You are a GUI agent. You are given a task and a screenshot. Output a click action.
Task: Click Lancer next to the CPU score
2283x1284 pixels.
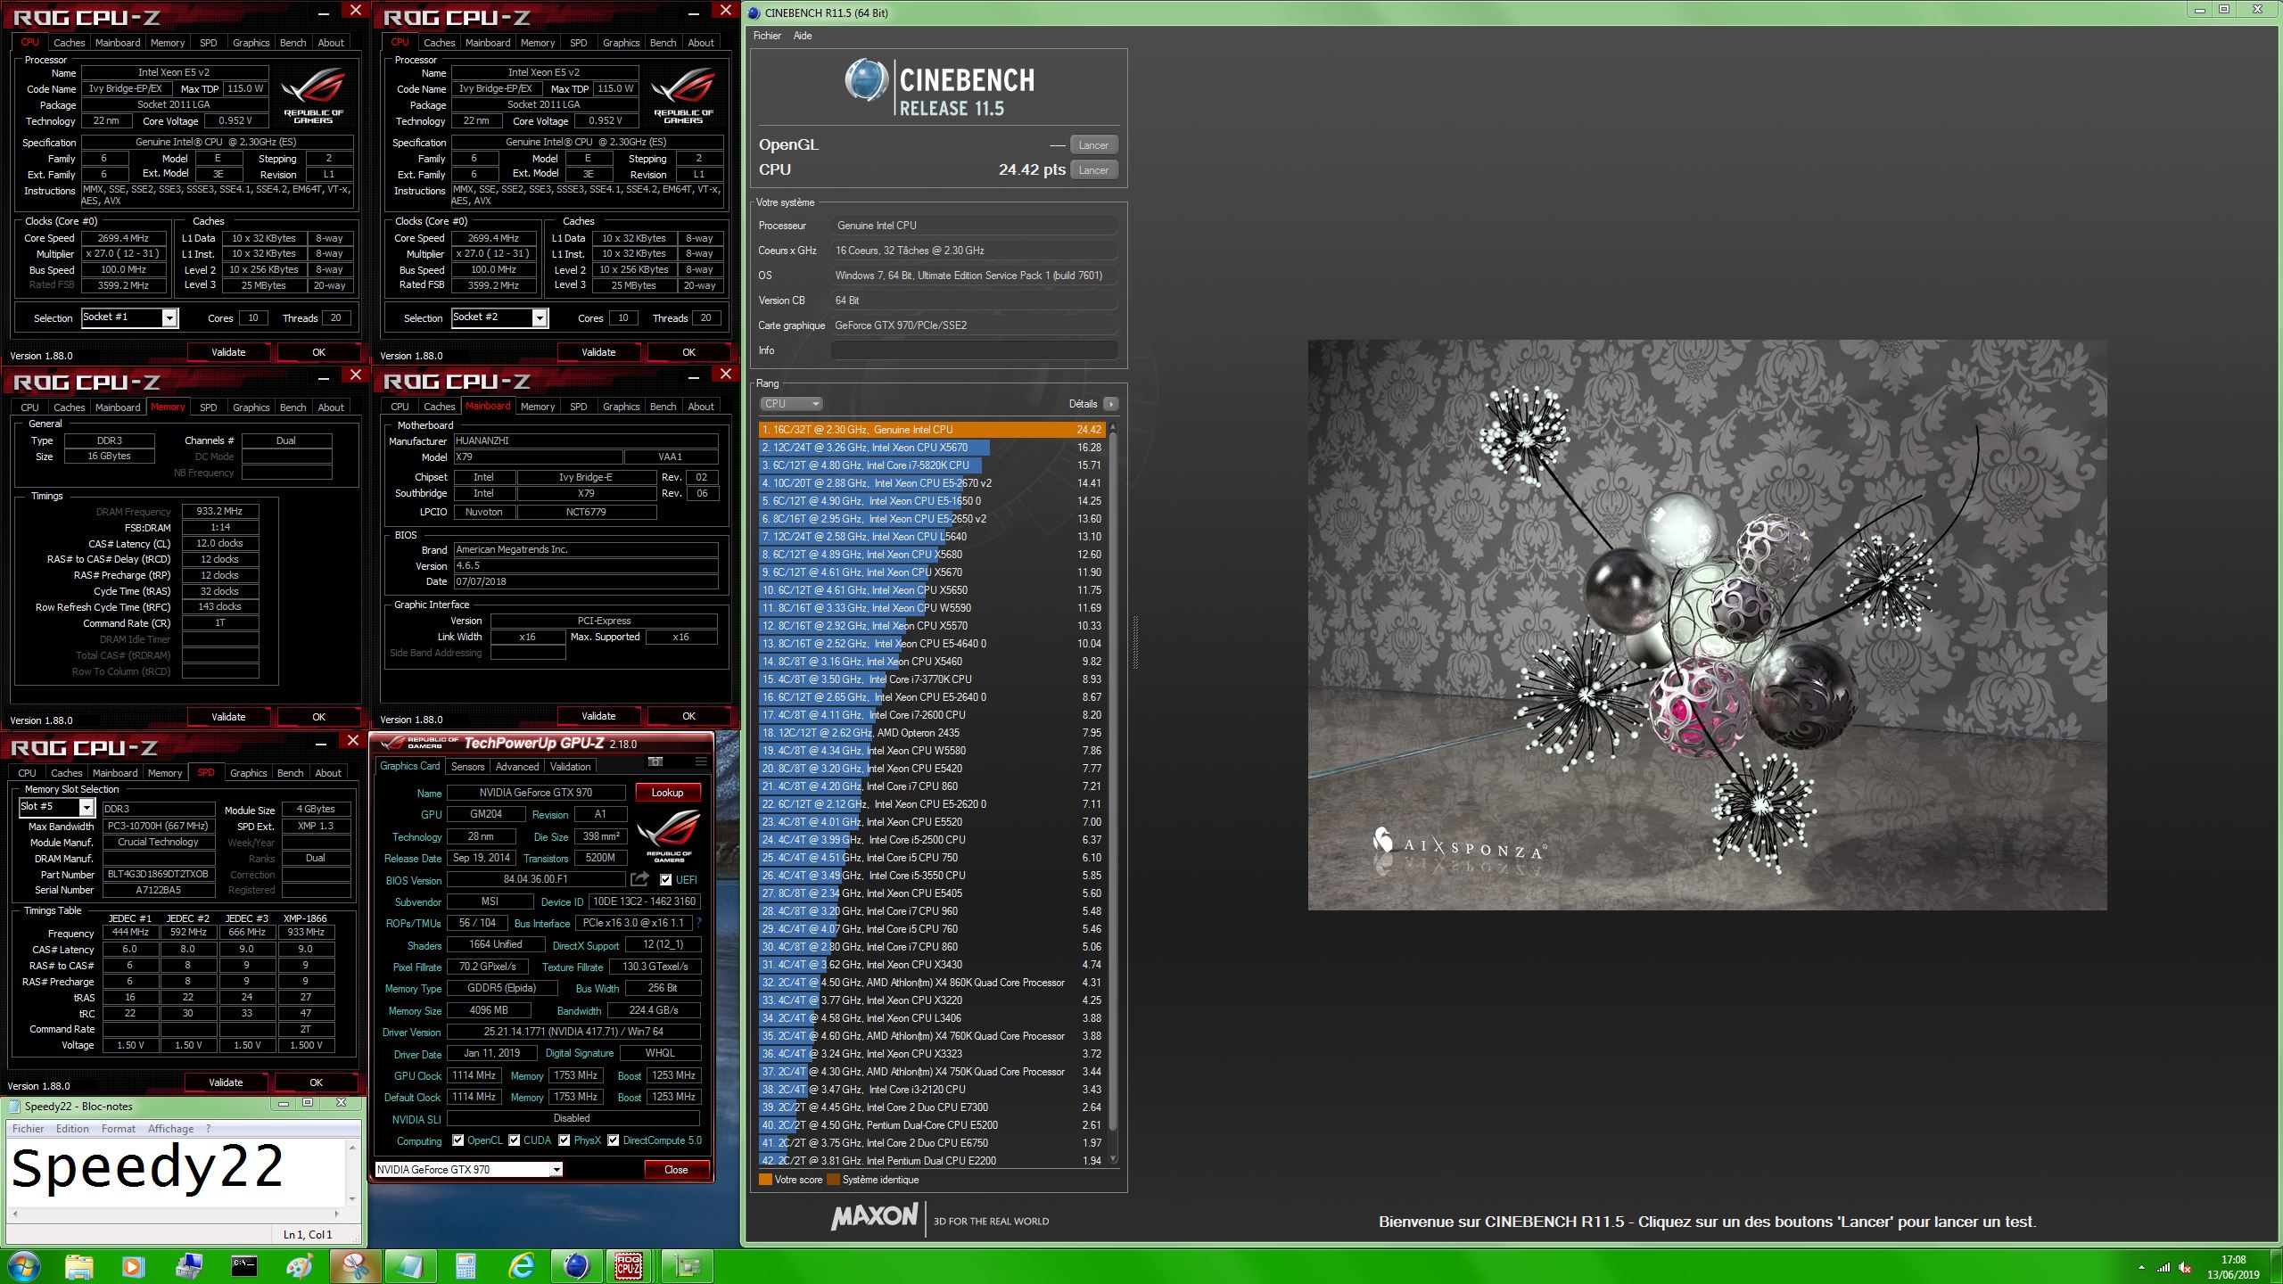pos(1093,170)
